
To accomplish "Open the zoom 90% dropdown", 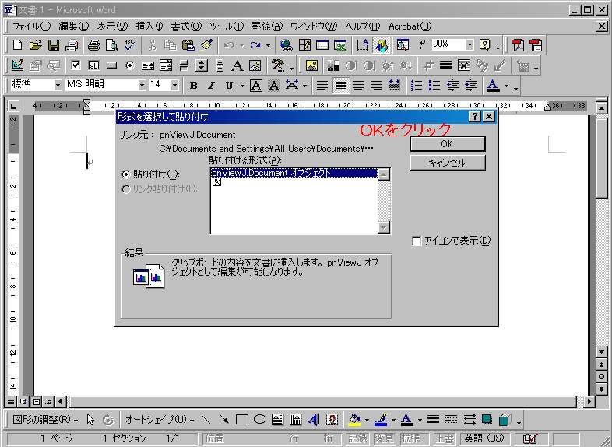I will [x=470, y=45].
